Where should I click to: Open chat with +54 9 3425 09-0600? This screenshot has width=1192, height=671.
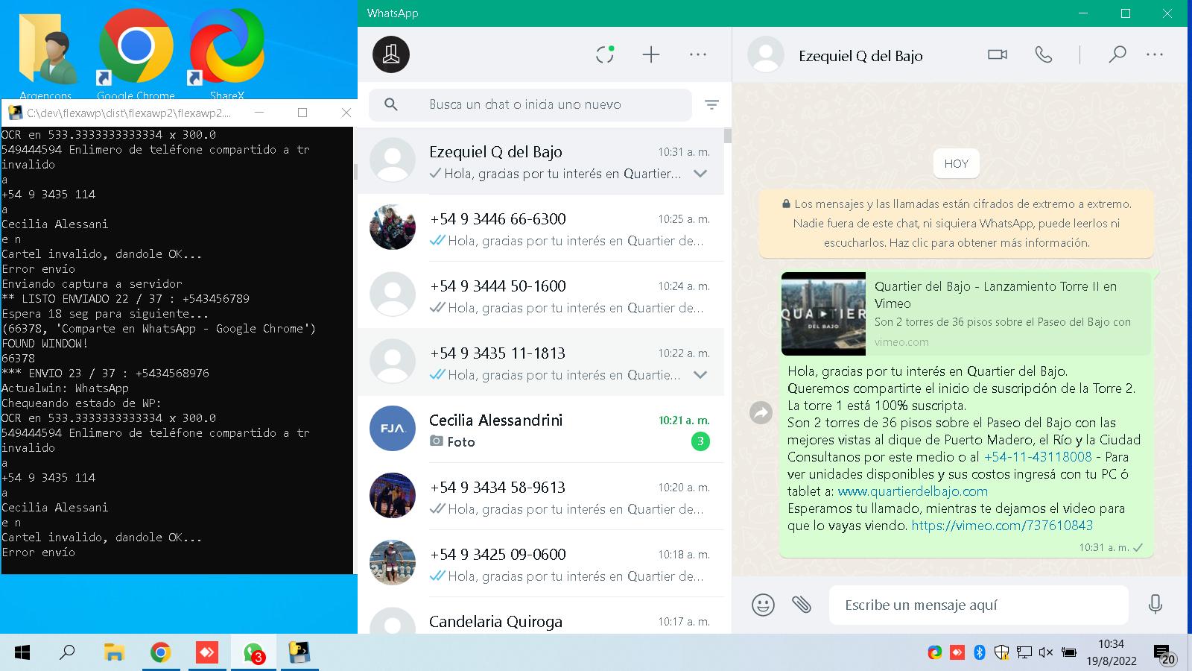point(540,564)
